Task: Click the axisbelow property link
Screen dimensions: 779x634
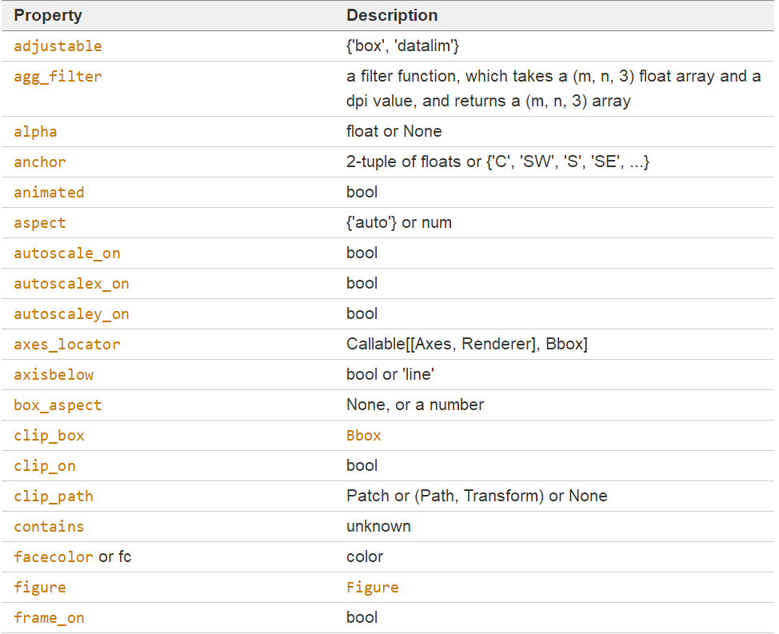Action: [54, 375]
